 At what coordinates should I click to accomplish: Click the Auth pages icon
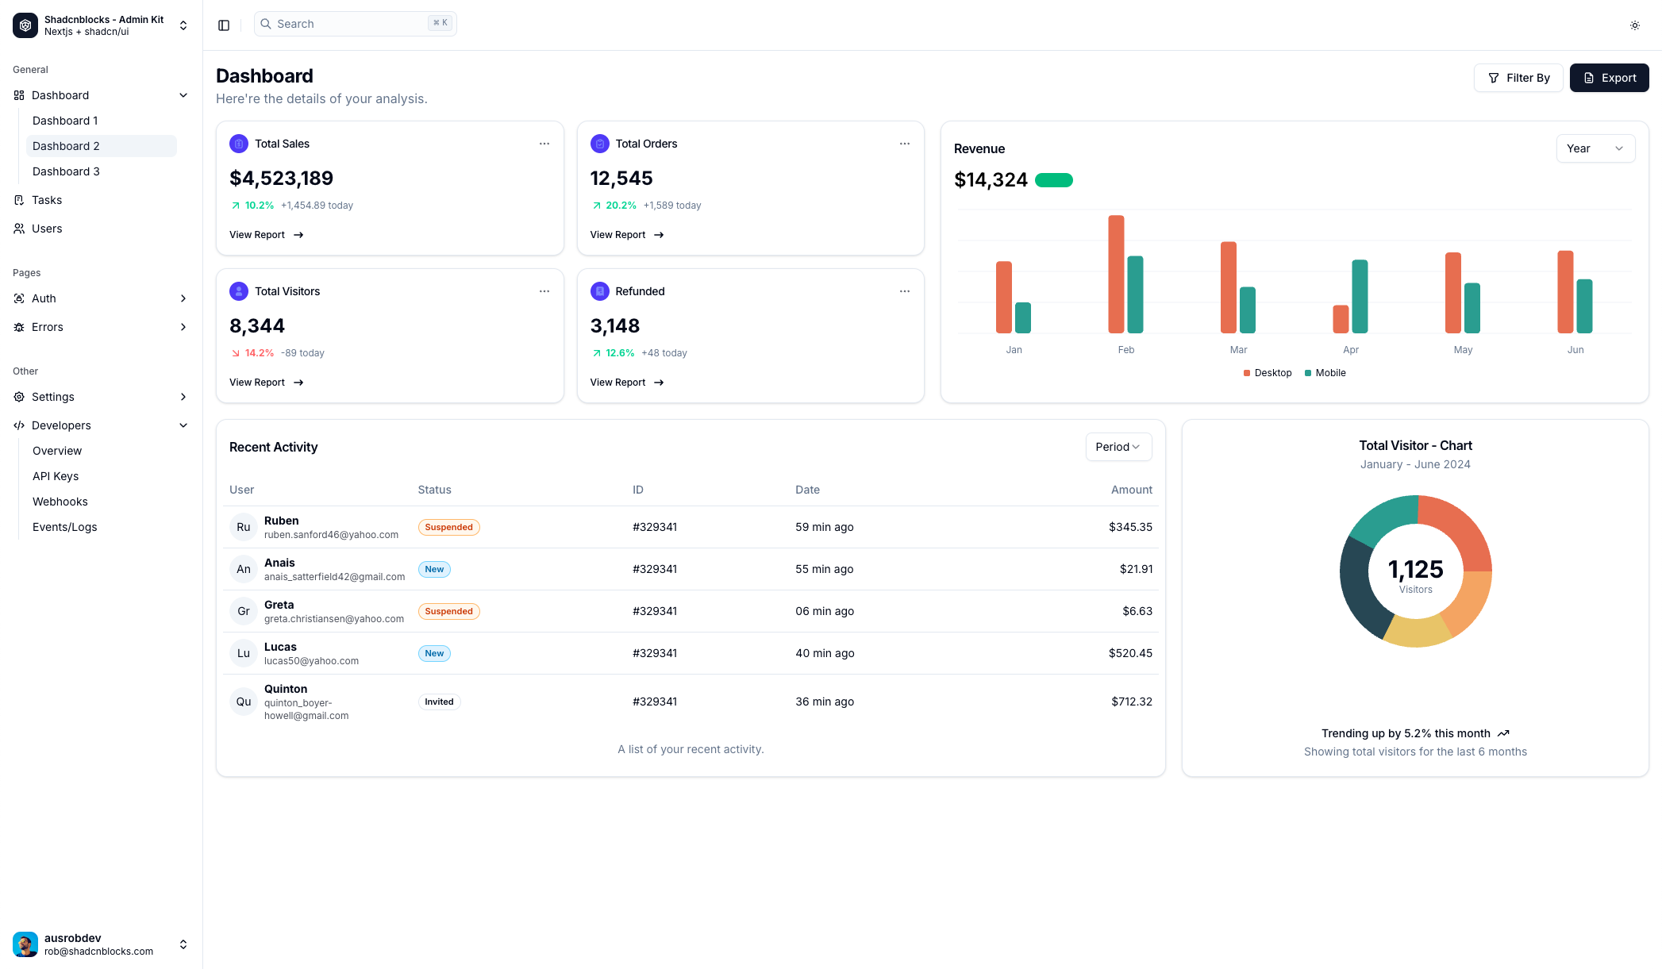point(19,298)
